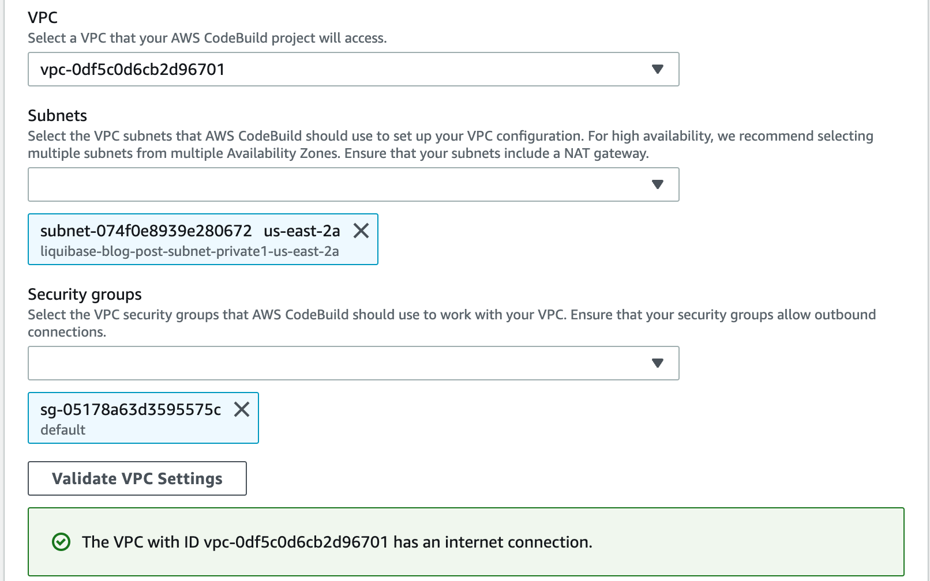Click the X to remove security group sg-05178a63d3595575c

coord(243,410)
